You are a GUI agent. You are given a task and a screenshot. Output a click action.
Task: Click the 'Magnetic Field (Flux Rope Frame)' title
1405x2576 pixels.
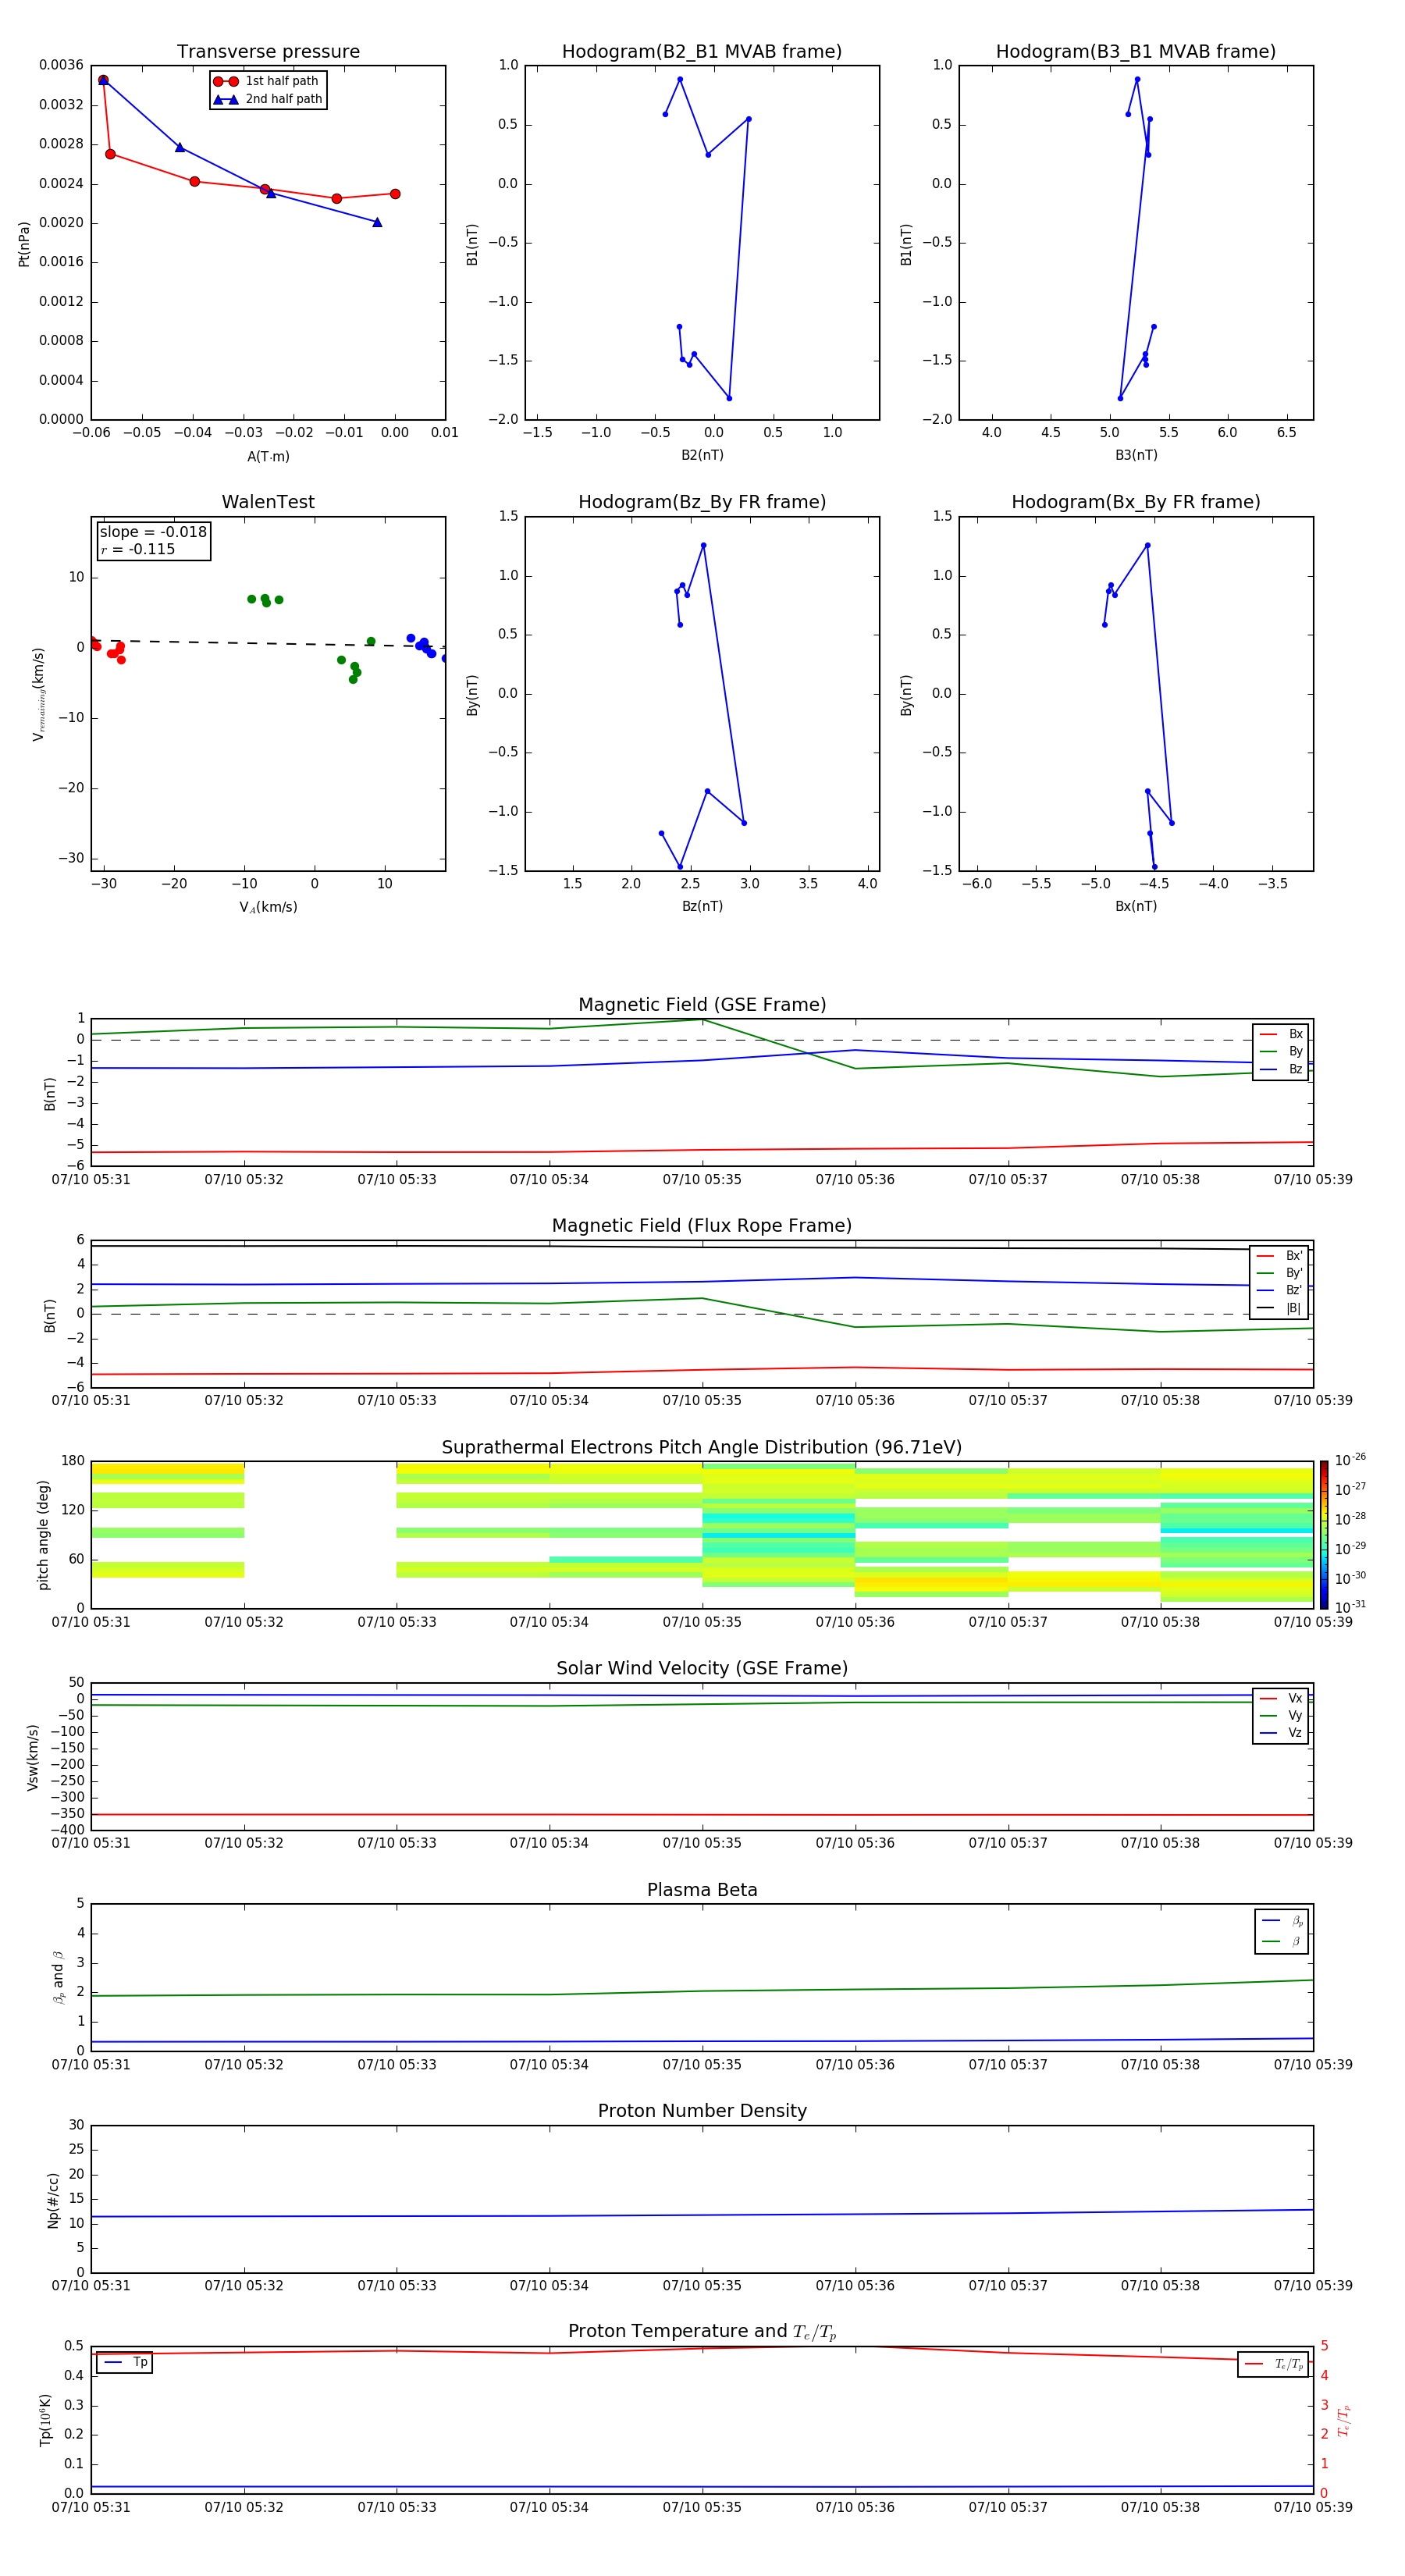coord(702,1226)
